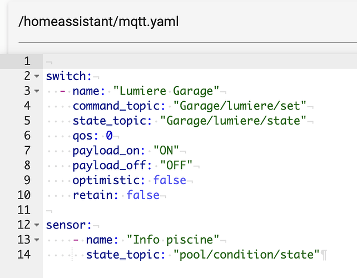Place cursor on the qos value 0

click(110, 136)
